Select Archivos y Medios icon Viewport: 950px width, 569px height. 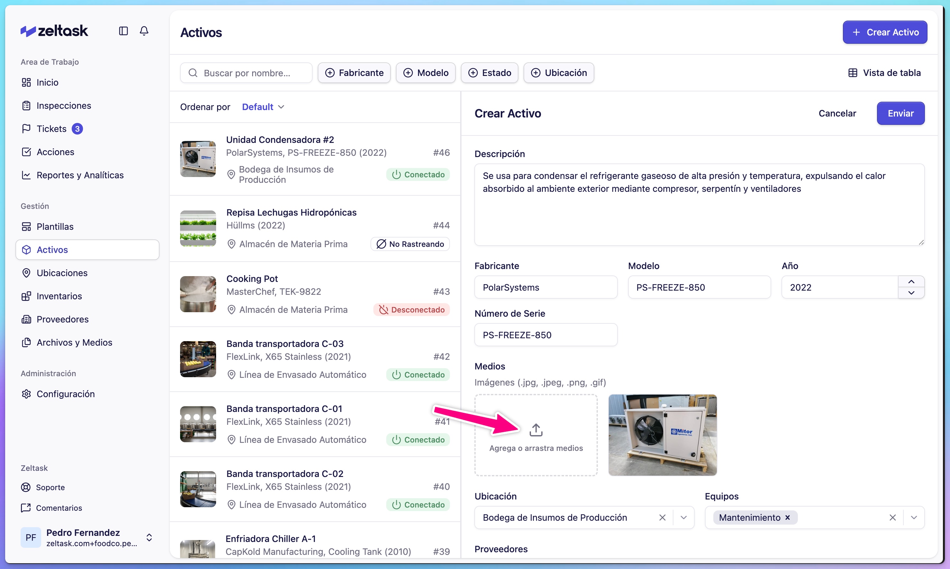[x=26, y=342]
